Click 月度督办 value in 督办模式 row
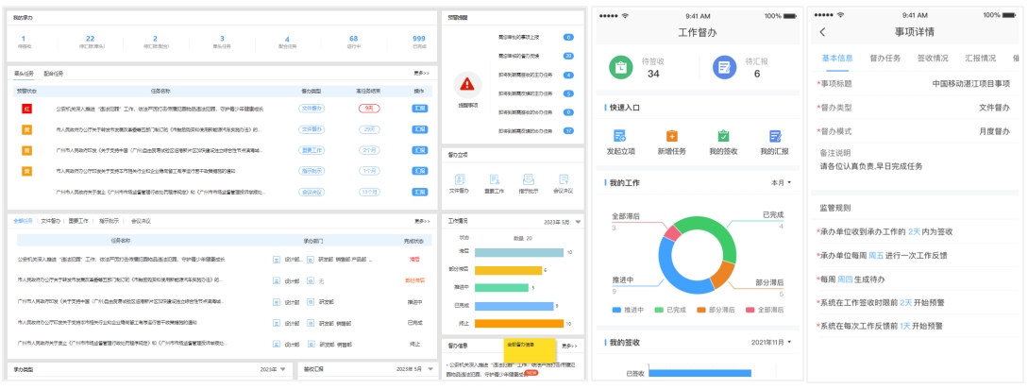The height and width of the screenshot is (389, 1028). 995,131
